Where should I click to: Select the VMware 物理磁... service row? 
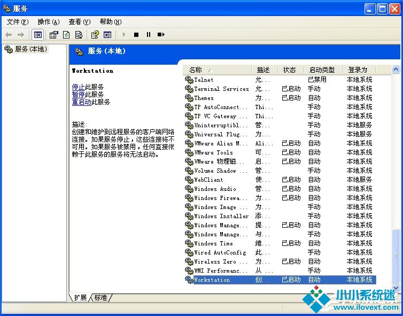280,161
